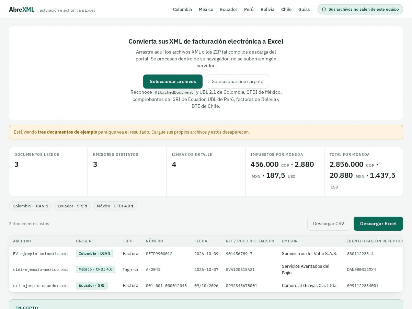Open the Chile navigation item
Viewport: 412px width, 309px height.
click(x=286, y=10)
